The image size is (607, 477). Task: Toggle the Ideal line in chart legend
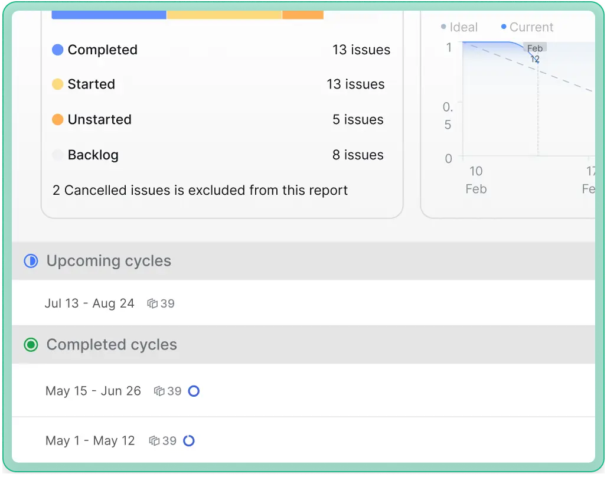point(459,27)
